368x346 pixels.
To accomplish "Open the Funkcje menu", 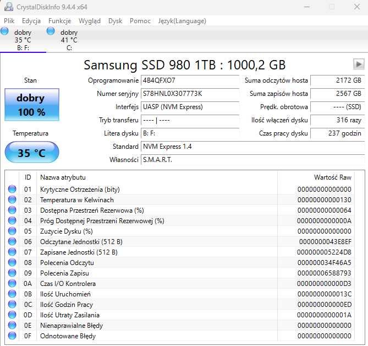I will click(x=59, y=21).
